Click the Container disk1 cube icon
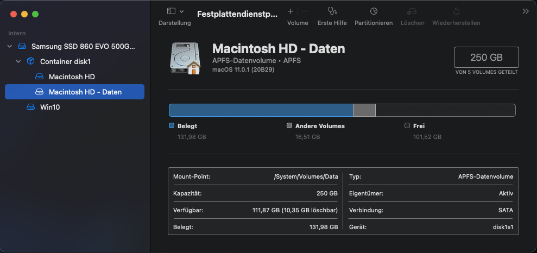This screenshot has width=537, height=253. click(x=30, y=61)
